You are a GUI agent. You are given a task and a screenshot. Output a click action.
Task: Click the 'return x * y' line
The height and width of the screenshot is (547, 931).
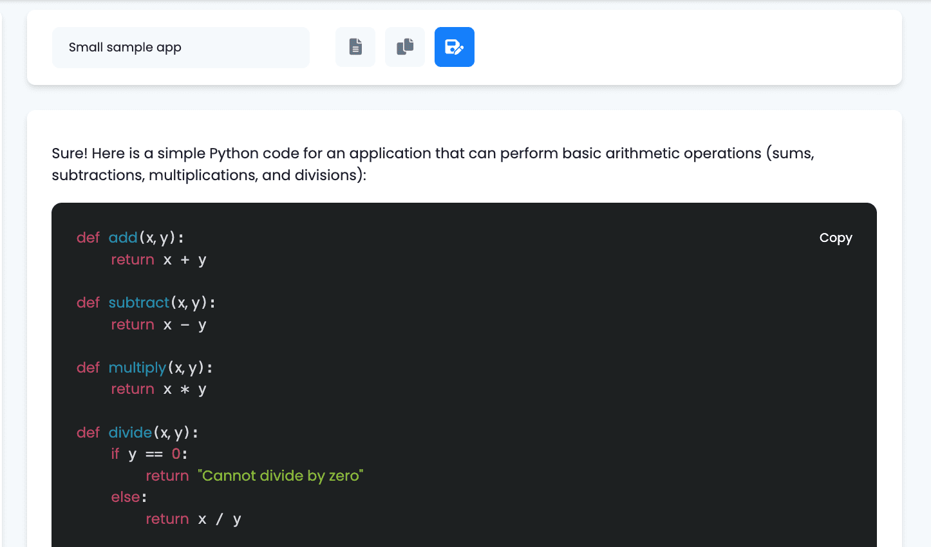coord(158,389)
